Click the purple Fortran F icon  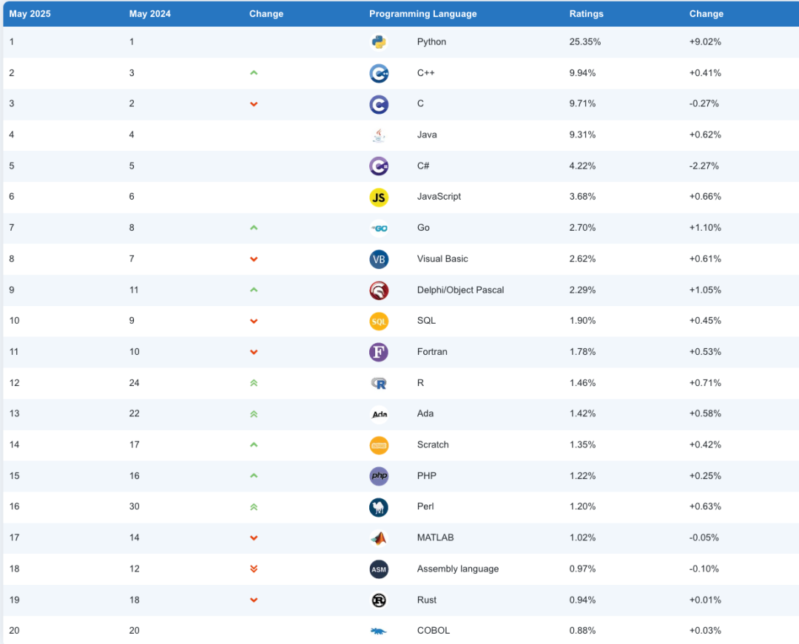pyautogui.click(x=379, y=352)
